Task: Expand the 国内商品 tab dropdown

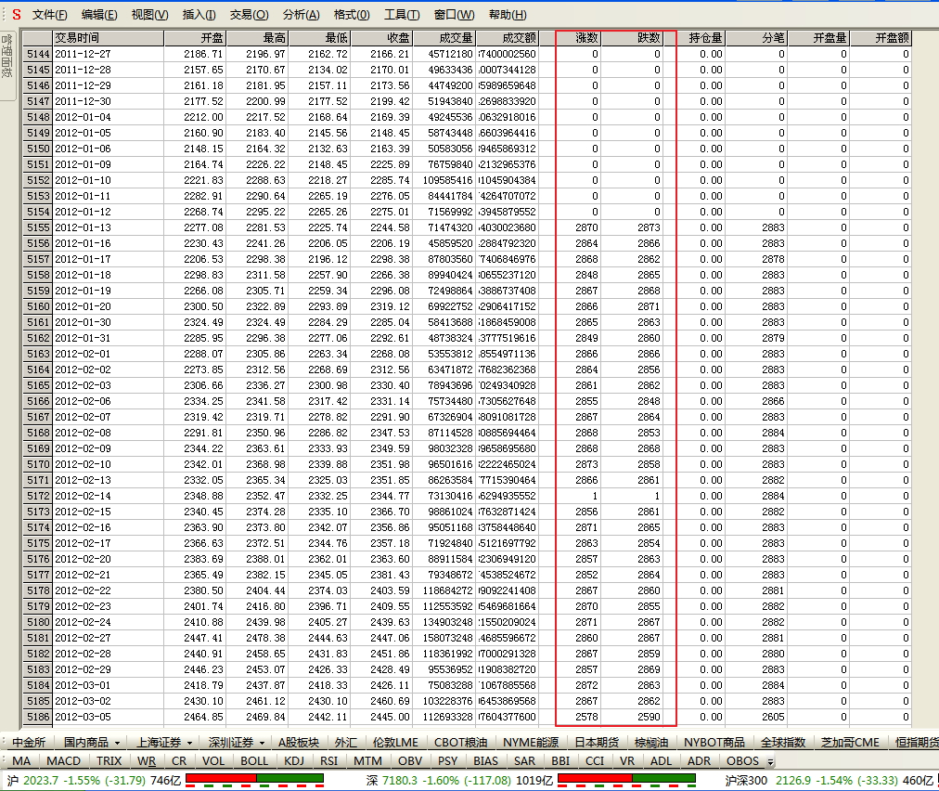Action: 127,743
